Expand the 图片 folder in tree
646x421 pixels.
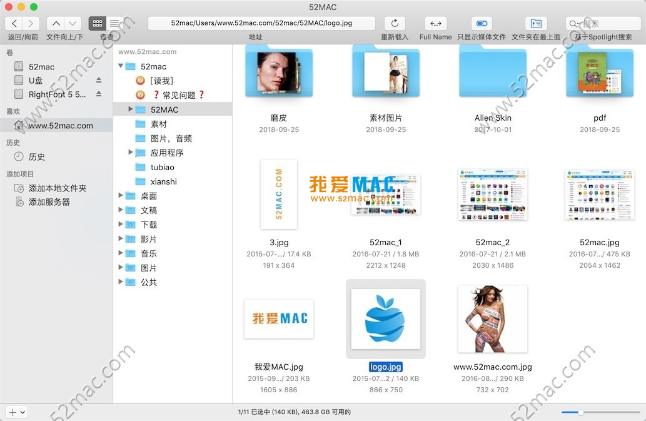click(121, 267)
